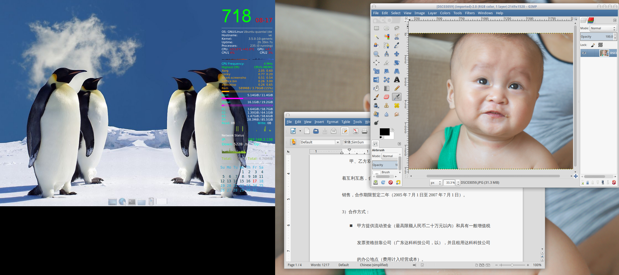Toggle GIMP Quick Mask at canvas corner

click(406, 176)
